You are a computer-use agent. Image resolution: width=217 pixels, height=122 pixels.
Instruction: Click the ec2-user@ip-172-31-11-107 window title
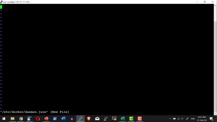[17, 2]
